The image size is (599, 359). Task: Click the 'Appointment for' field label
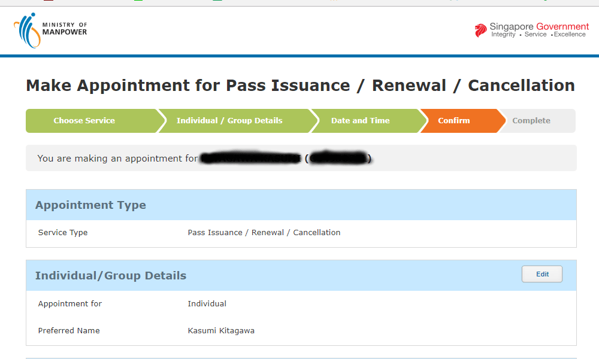click(70, 304)
